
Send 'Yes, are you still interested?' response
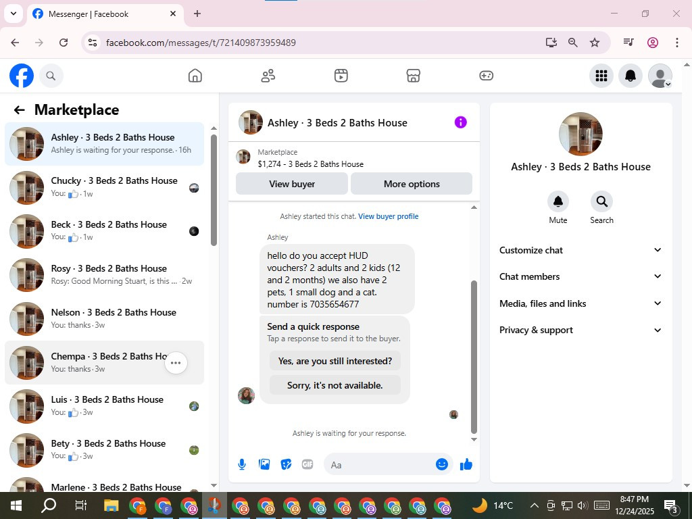[335, 361]
